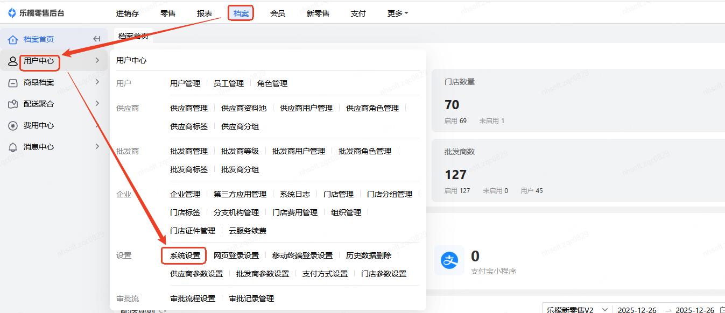Open 支付方式设置 link
The height and width of the screenshot is (313, 725).
click(x=325, y=274)
